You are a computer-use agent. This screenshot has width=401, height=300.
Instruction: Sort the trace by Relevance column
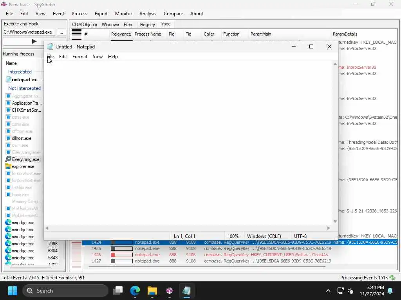pos(121,34)
